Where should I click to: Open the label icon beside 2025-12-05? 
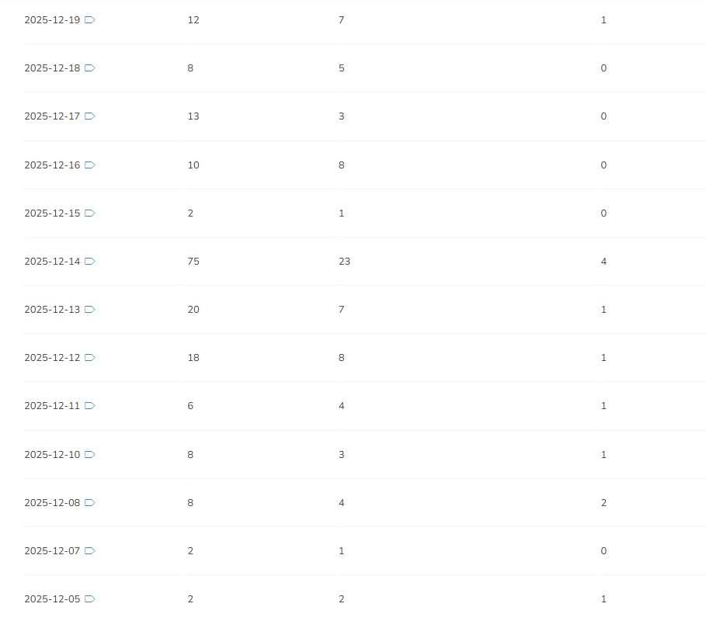90,599
